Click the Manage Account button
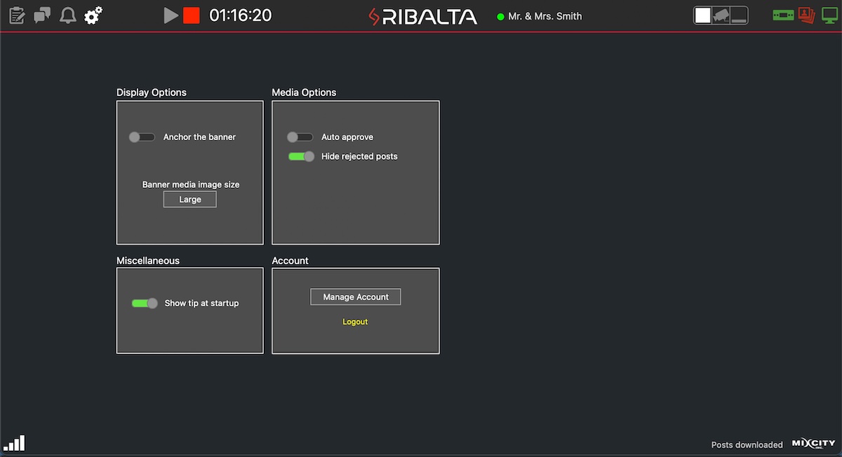 point(355,296)
